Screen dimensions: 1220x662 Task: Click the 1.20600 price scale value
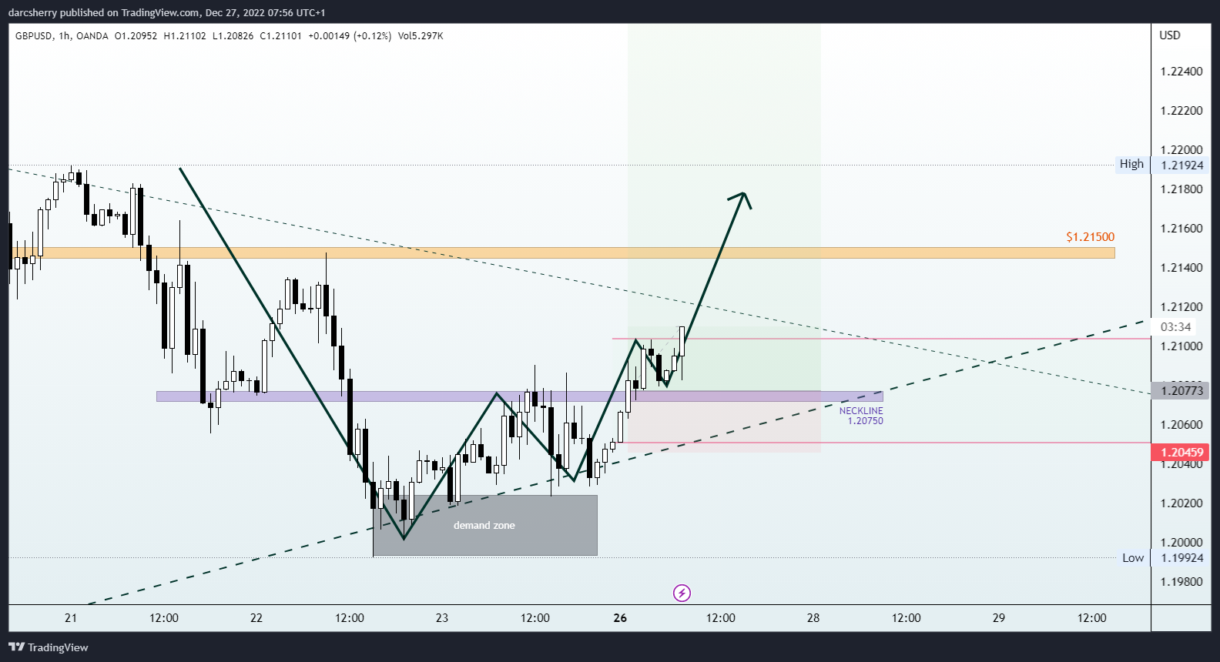pos(1181,425)
